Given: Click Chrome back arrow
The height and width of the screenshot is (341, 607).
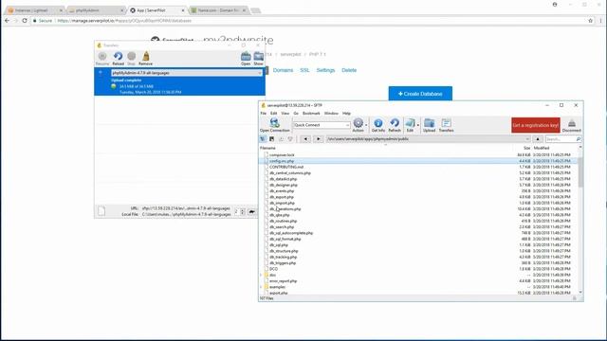Looking at the screenshot, I should click(7, 21).
